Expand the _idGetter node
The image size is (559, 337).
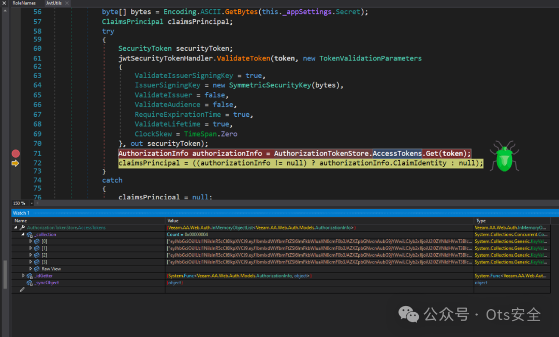pos(23,275)
